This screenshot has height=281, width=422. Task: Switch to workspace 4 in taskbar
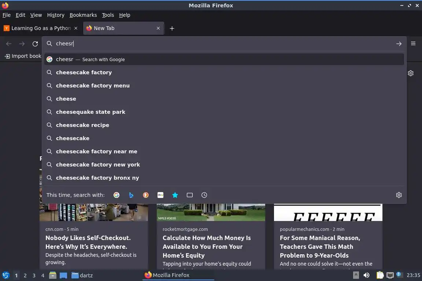43,276
